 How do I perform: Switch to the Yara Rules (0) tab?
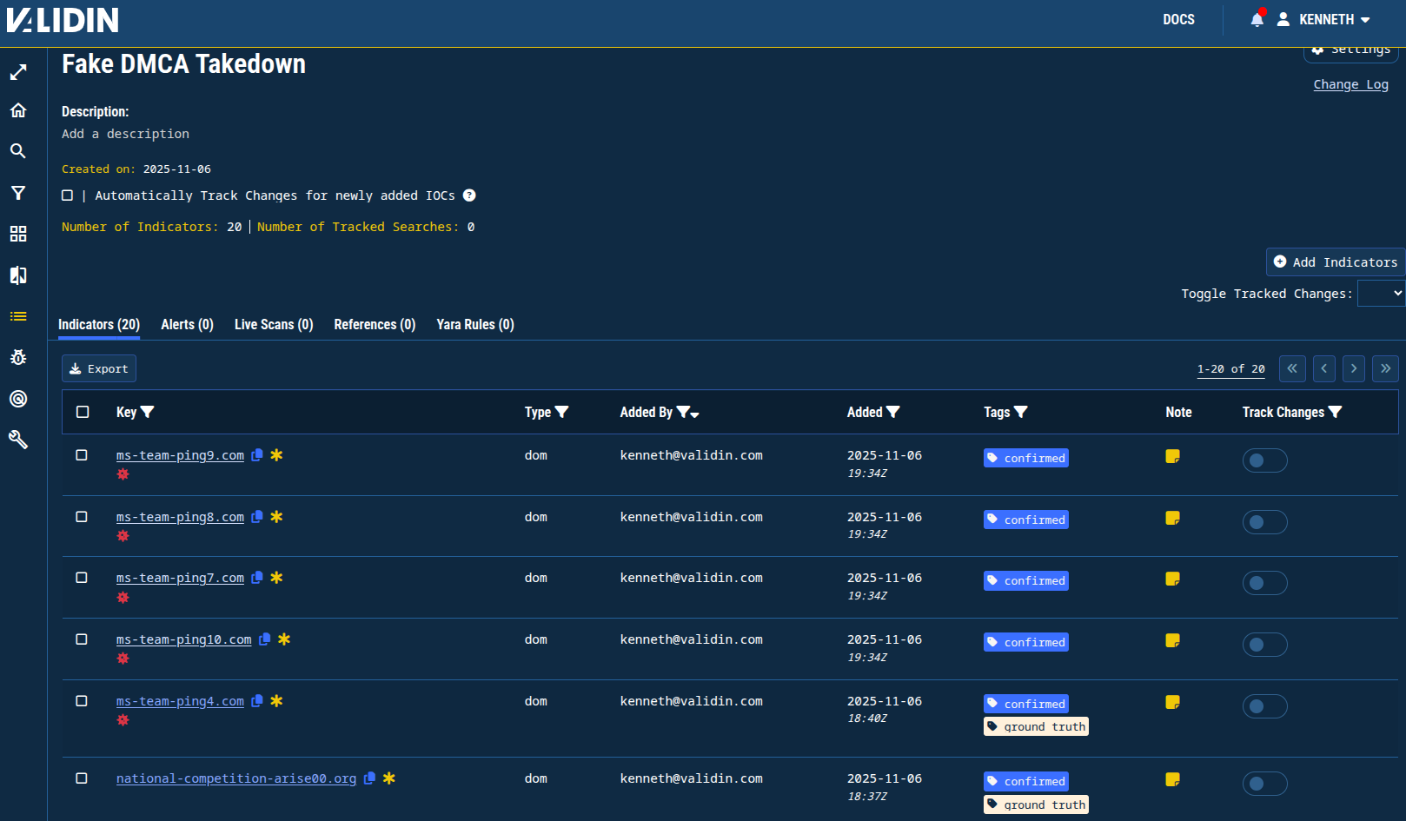[474, 324]
